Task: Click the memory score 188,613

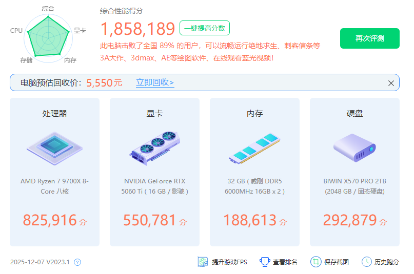Action: 250,220
